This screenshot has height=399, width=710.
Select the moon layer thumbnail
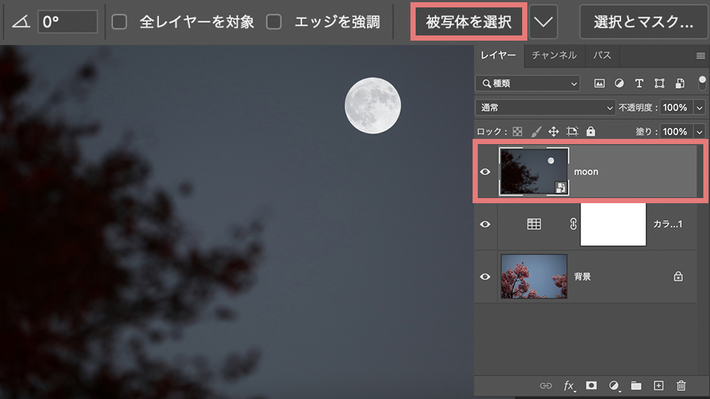(534, 171)
